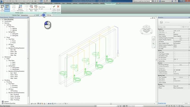Click the Settings... button

click(x=50, y=15)
